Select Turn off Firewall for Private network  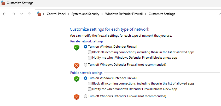85,65
